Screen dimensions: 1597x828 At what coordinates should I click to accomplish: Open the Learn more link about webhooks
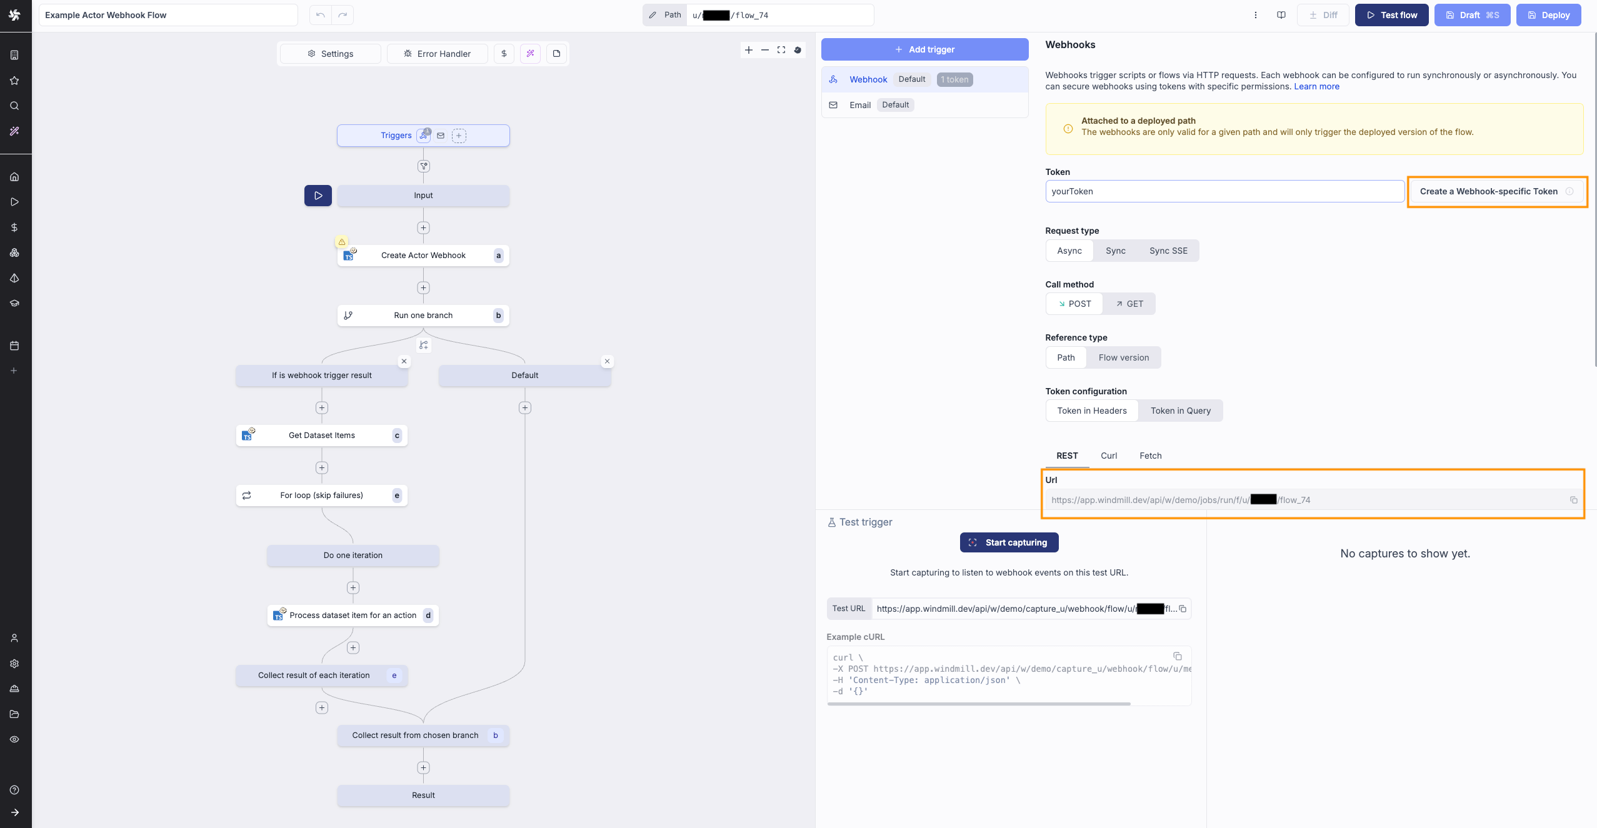coord(1316,87)
